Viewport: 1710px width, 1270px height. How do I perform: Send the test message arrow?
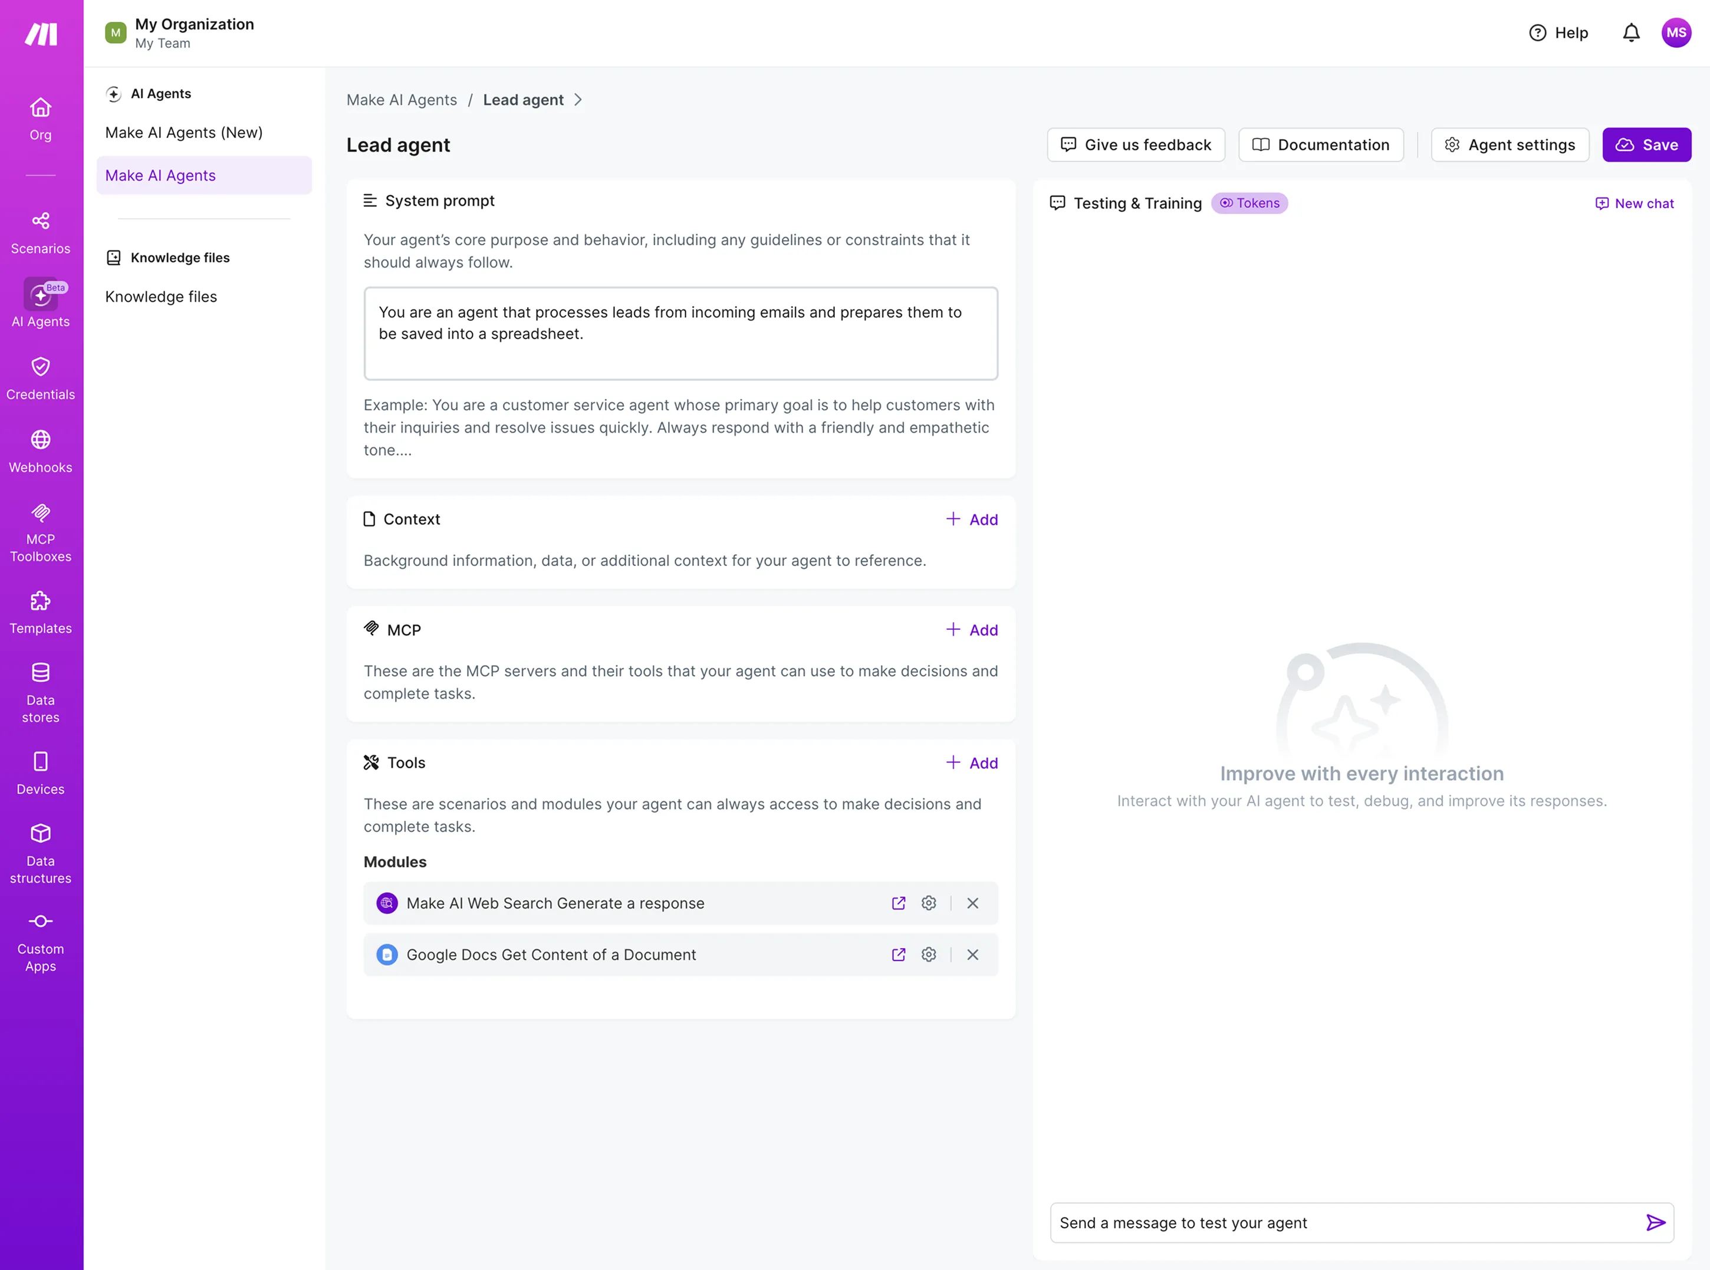click(x=1655, y=1223)
